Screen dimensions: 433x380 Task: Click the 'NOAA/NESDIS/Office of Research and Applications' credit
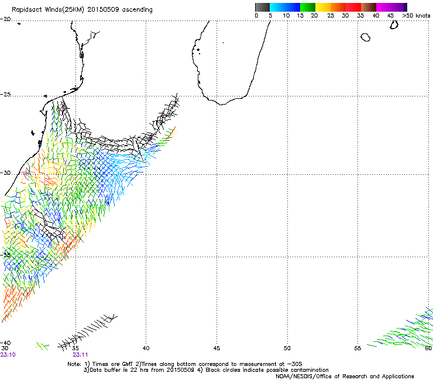[345, 376]
